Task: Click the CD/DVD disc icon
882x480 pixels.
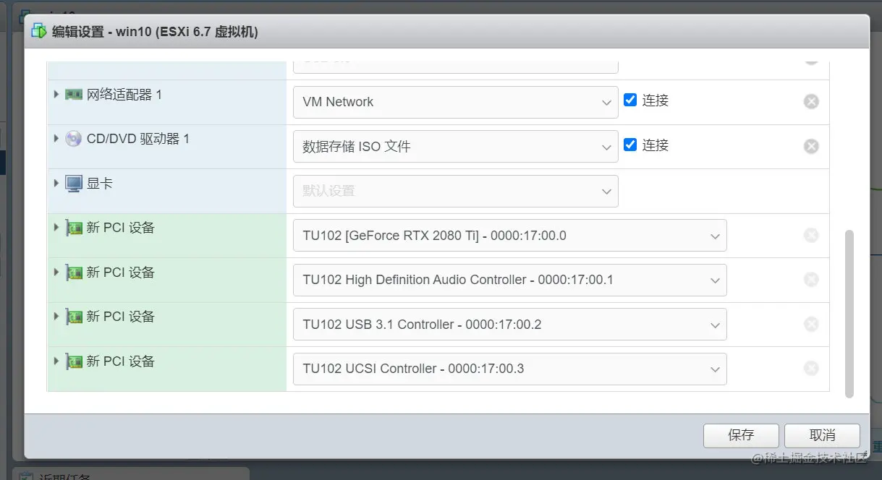Action: pos(73,139)
